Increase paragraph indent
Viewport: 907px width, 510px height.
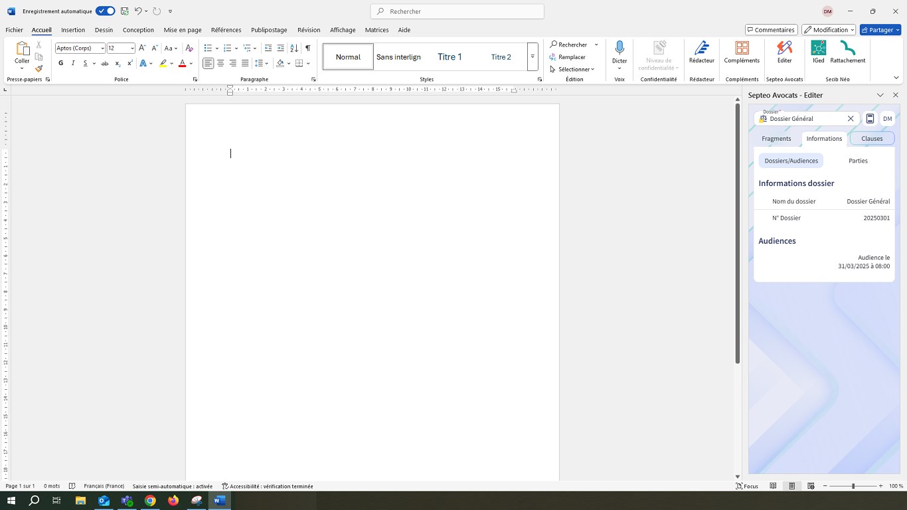(x=281, y=48)
